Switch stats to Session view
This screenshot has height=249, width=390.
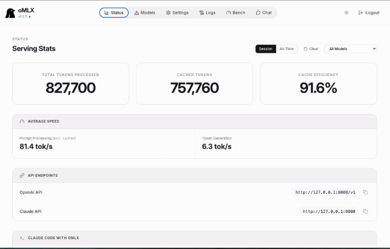(265, 49)
